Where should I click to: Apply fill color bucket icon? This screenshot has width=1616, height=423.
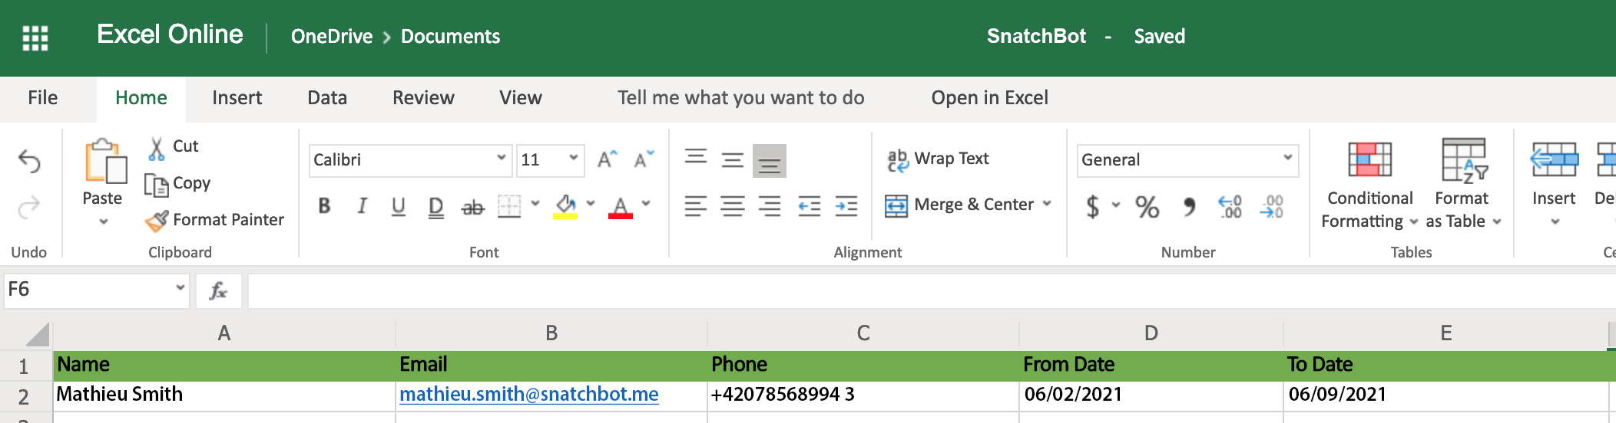[x=566, y=205]
